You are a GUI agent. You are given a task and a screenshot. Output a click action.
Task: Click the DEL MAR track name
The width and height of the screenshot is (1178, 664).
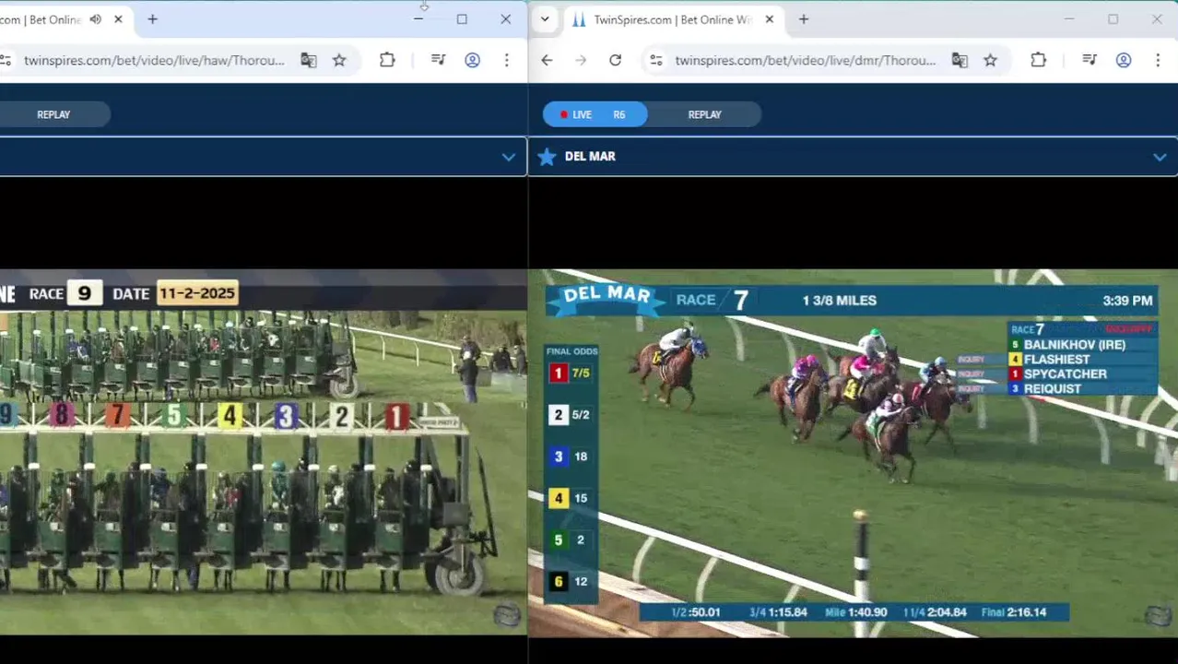[590, 157]
